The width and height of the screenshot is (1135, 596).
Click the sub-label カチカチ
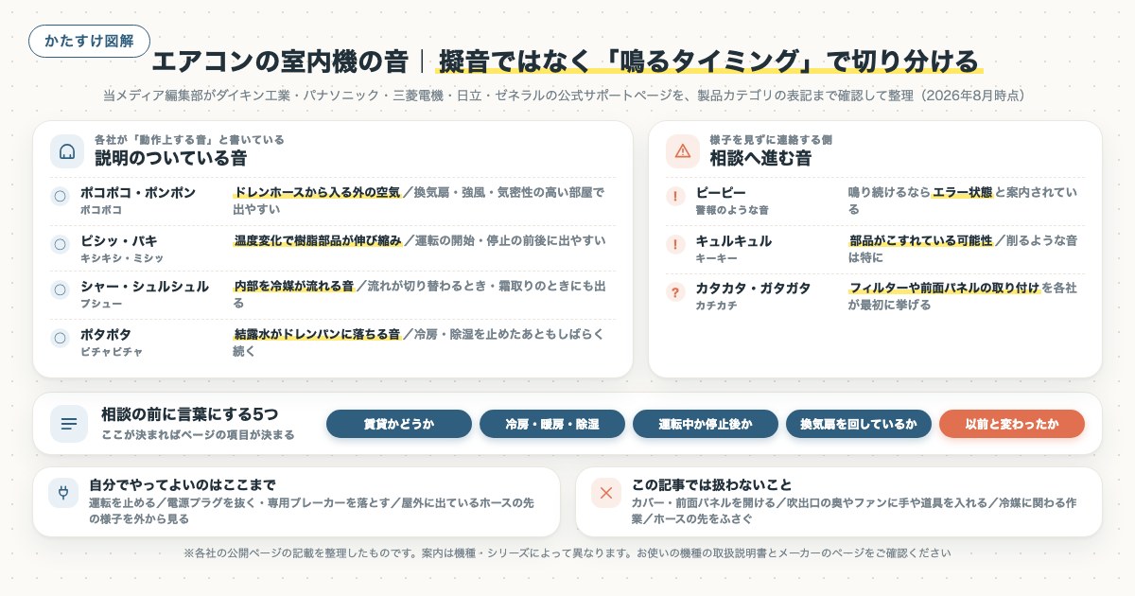coord(716,306)
